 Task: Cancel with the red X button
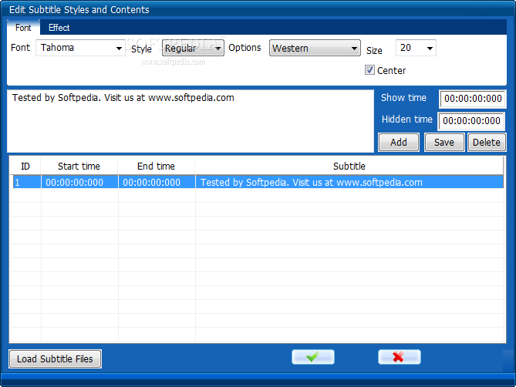[400, 357]
